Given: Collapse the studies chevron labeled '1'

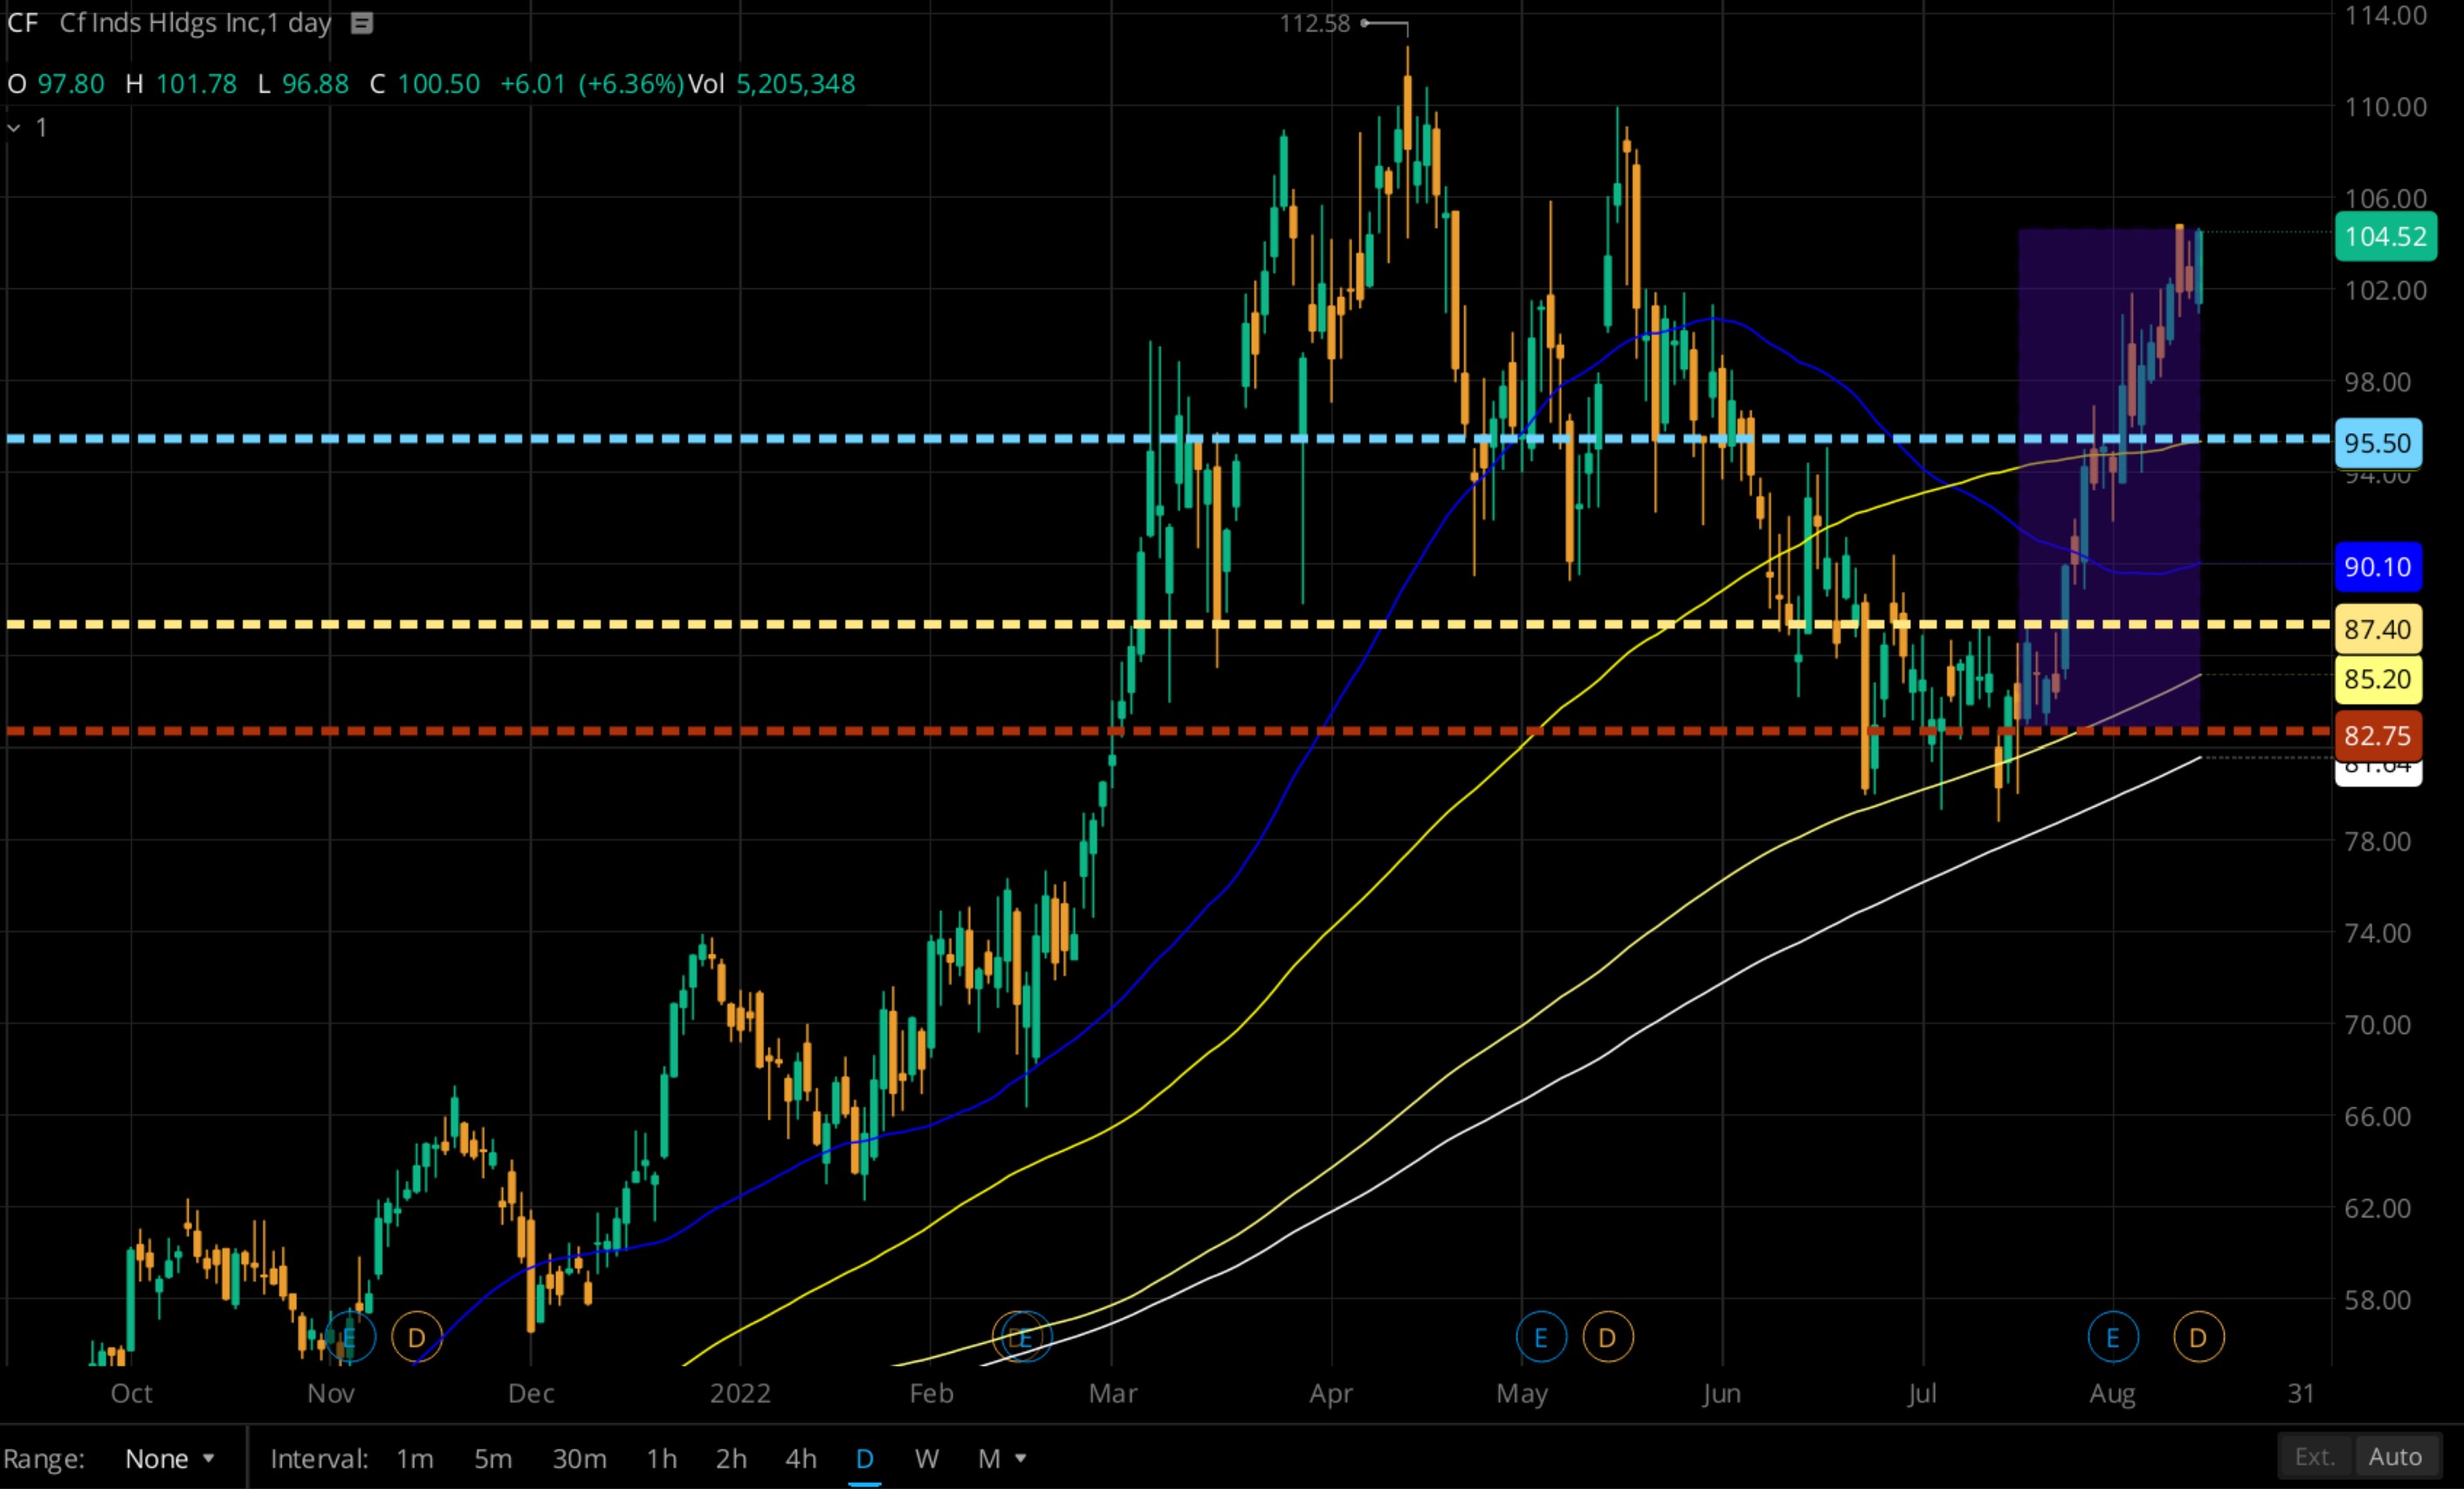Looking at the screenshot, I should (x=14, y=128).
